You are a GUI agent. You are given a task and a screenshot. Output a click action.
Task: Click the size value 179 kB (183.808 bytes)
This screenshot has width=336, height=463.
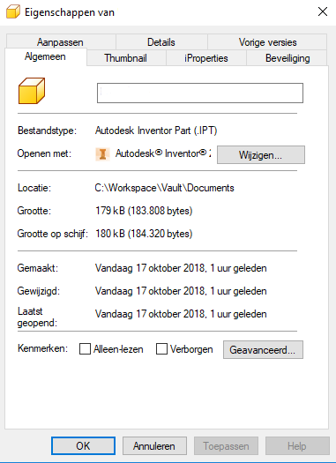point(144,211)
